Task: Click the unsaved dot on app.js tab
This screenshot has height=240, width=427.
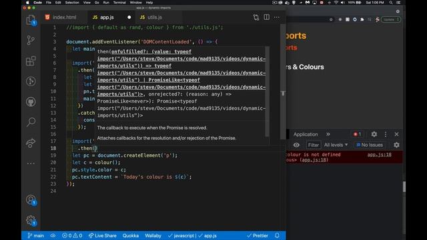Action: (129, 17)
